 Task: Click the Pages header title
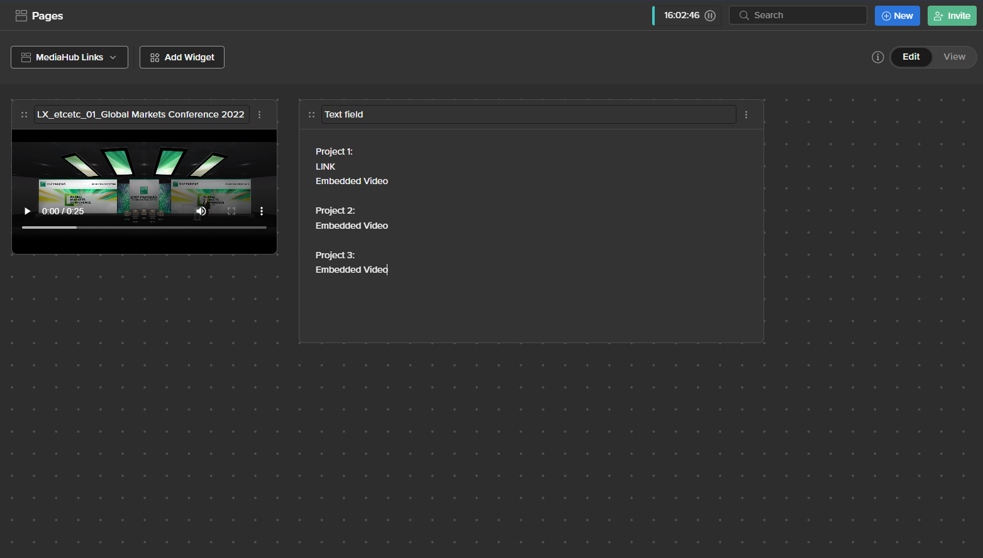pos(48,16)
